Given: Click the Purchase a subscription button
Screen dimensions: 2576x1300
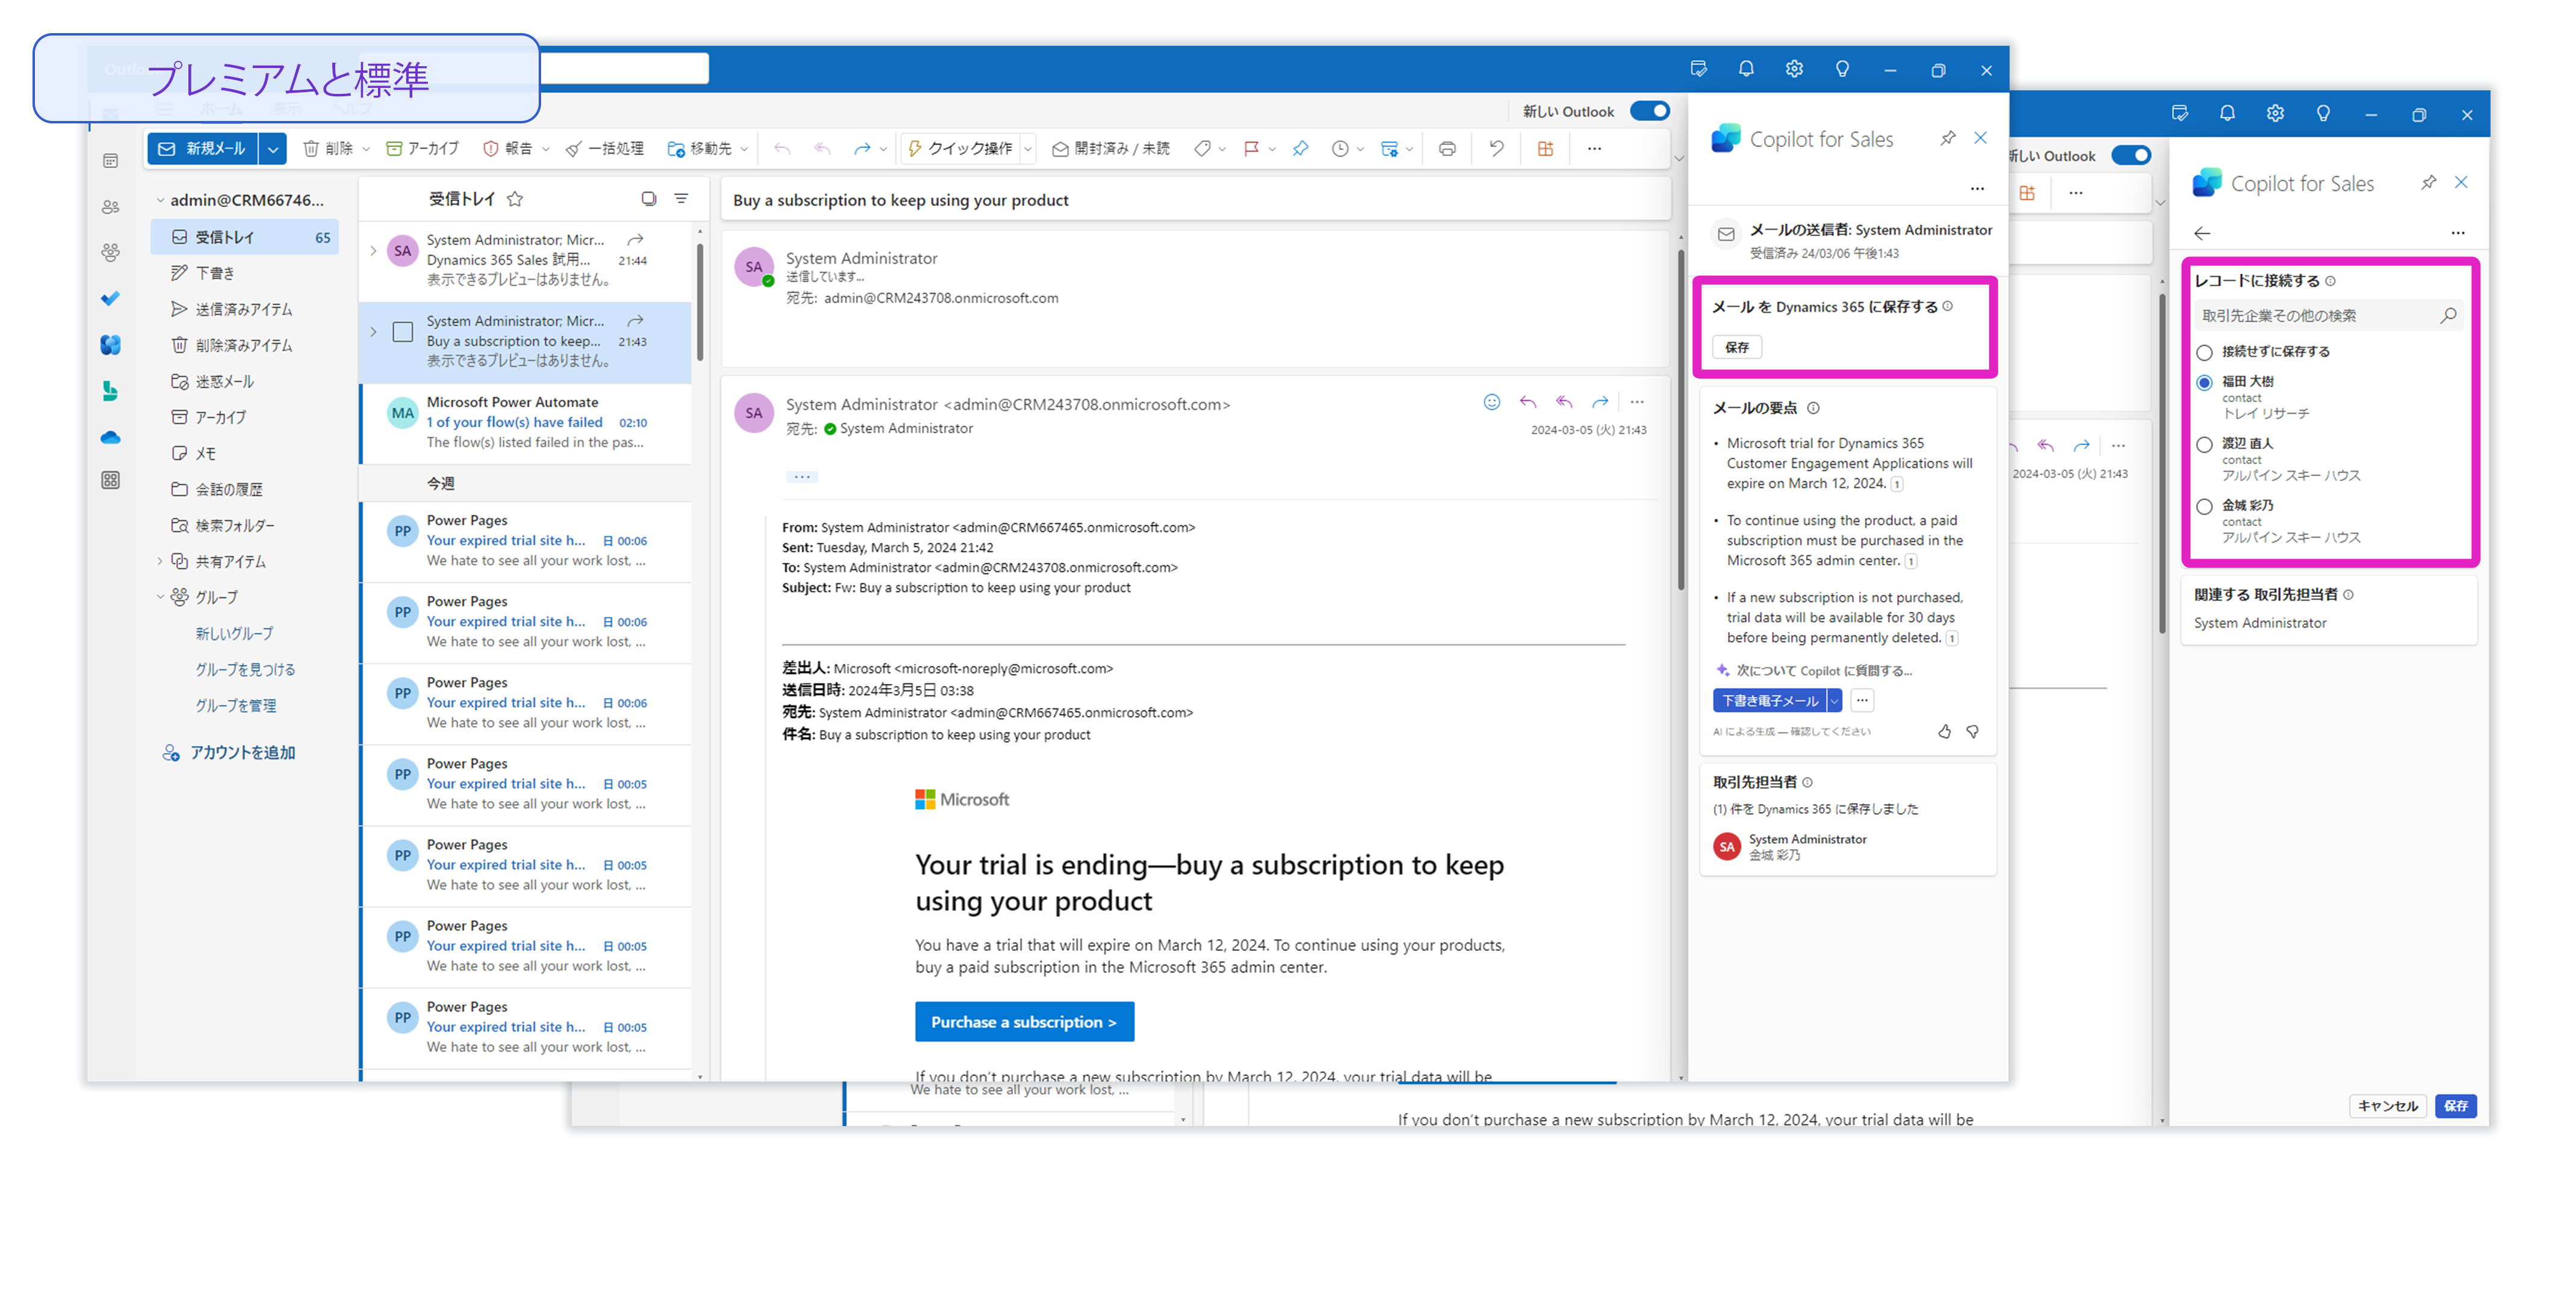Looking at the screenshot, I should coord(1024,1022).
